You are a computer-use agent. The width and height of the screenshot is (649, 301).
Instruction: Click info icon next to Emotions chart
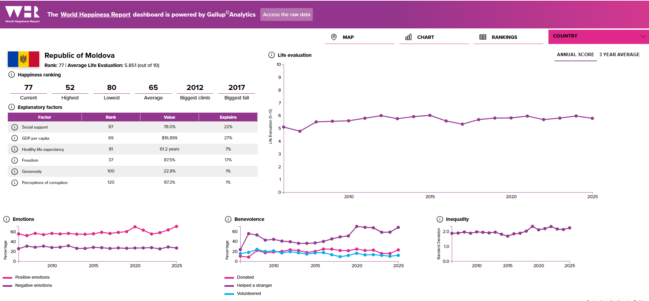6,219
